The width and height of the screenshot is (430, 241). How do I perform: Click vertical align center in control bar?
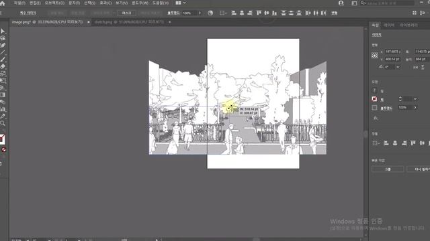tap(266, 13)
